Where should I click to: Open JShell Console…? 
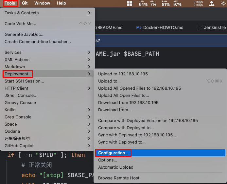[x=47, y=96]
